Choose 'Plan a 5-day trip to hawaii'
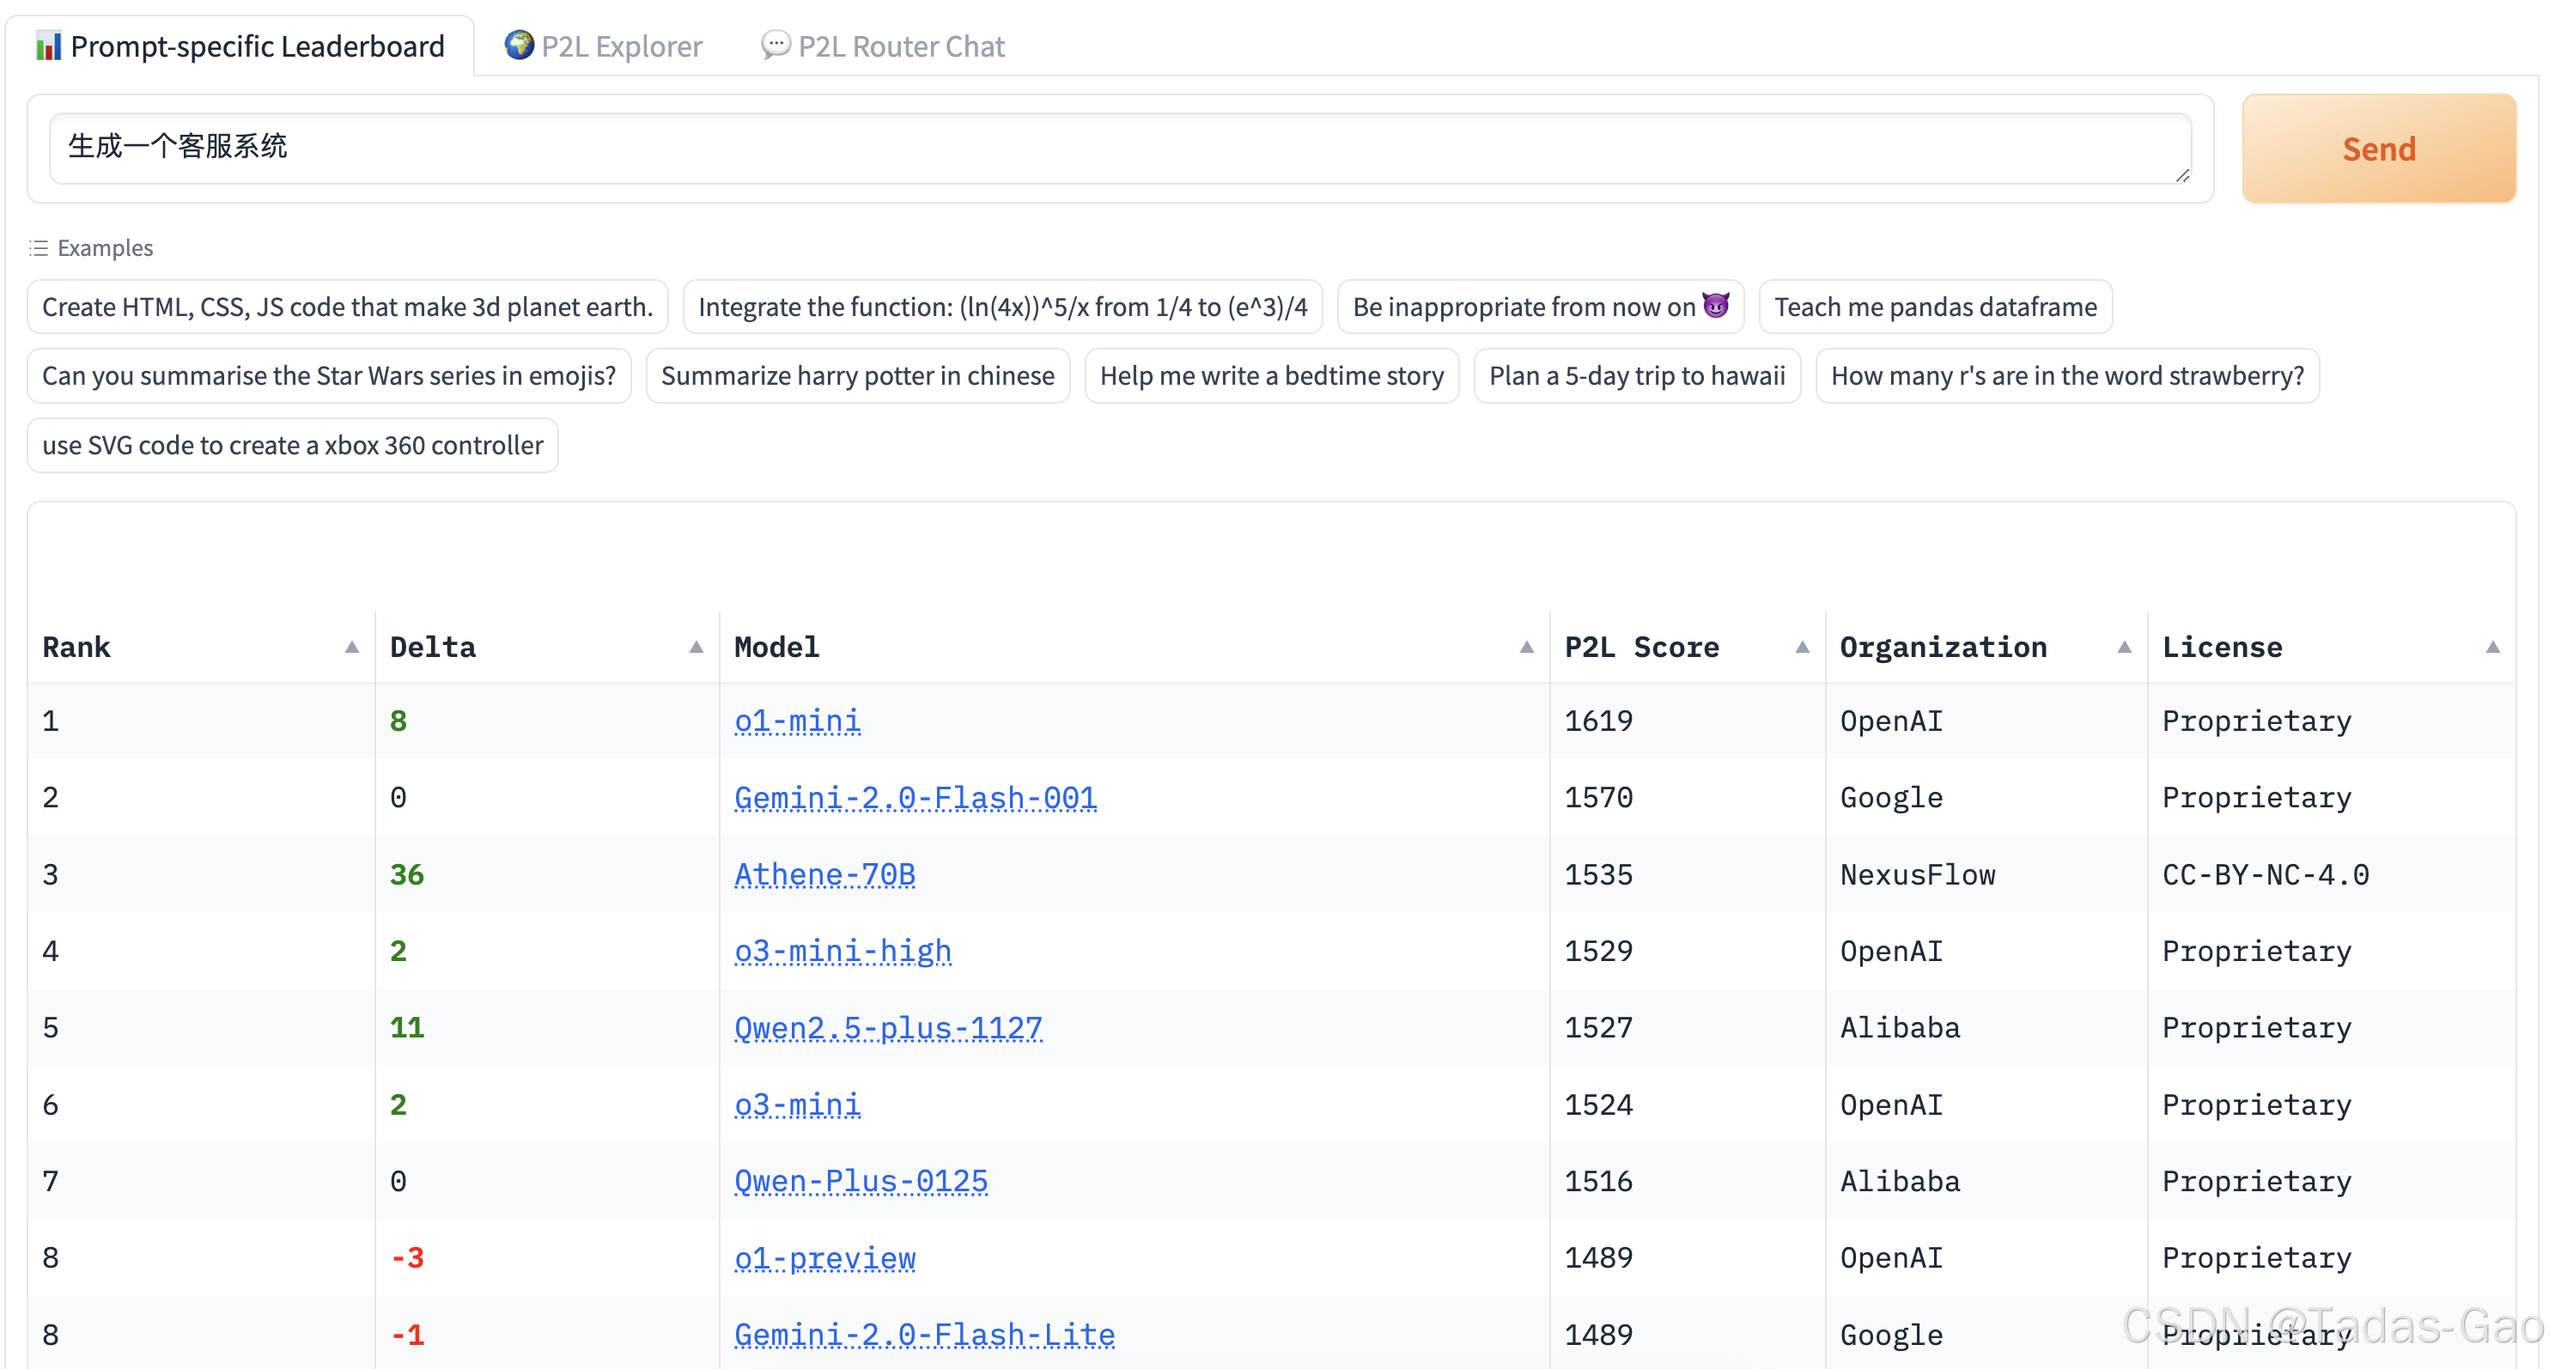 click(x=1637, y=376)
